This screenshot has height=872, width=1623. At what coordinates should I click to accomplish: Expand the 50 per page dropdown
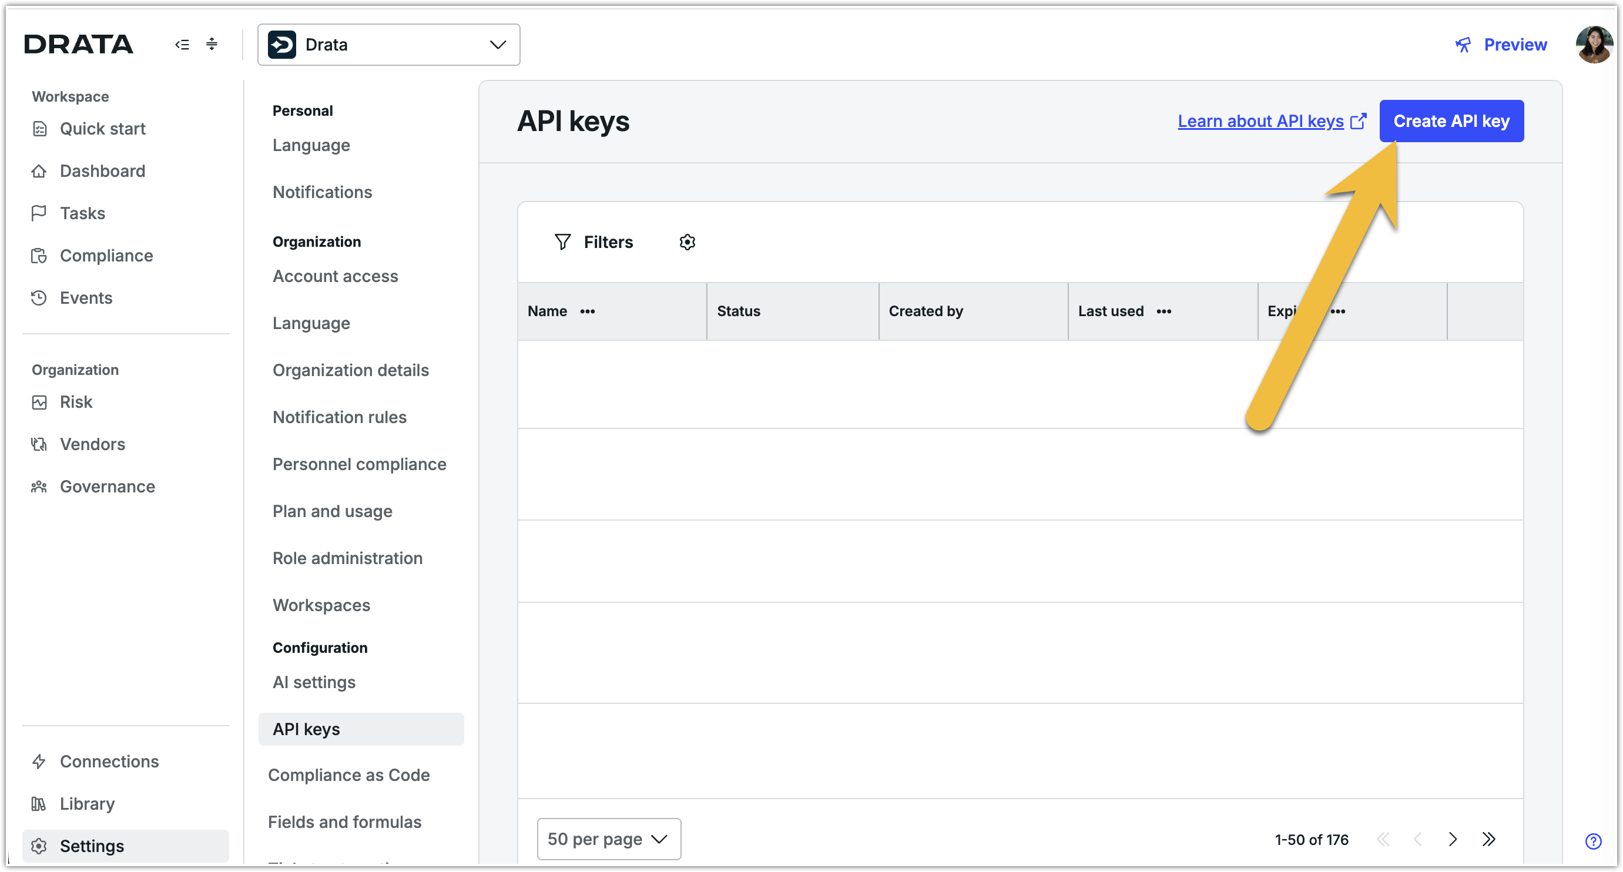(608, 839)
